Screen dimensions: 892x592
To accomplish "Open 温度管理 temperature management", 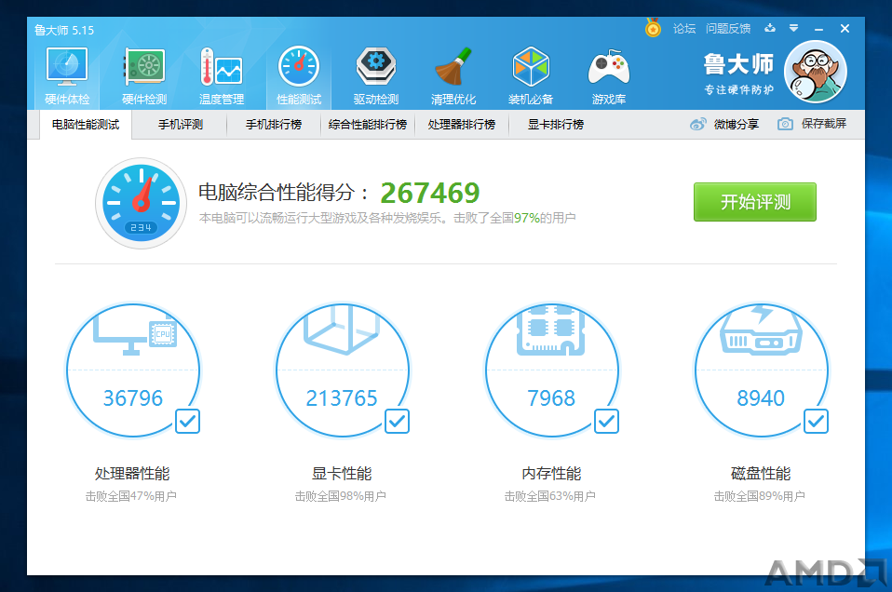I will tap(222, 76).
